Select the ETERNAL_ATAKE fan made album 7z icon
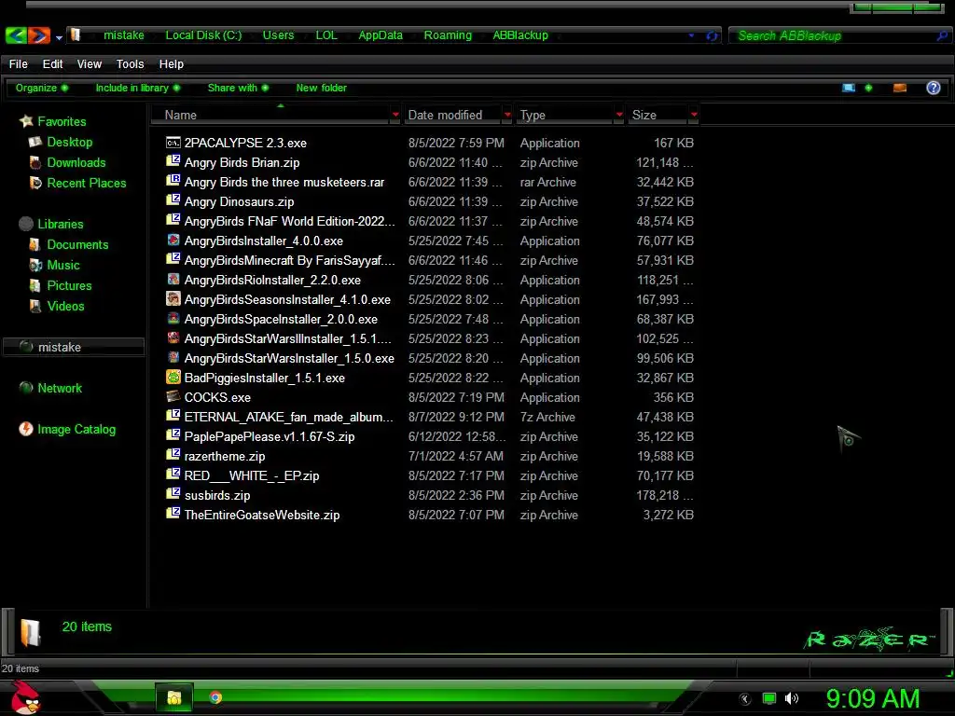 click(173, 417)
